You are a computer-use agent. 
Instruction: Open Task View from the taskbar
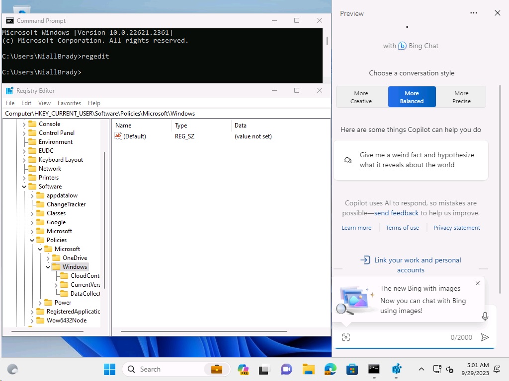click(x=263, y=369)
